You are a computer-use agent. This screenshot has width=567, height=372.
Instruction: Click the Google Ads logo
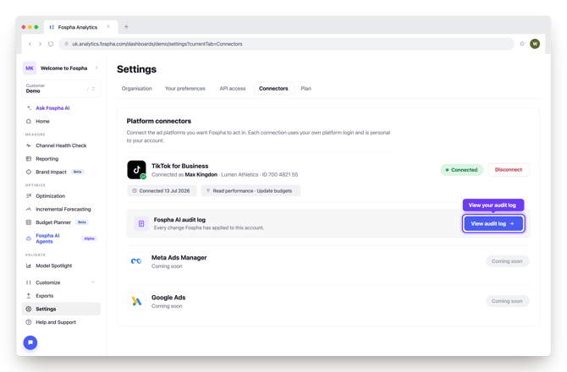(136, 301)
